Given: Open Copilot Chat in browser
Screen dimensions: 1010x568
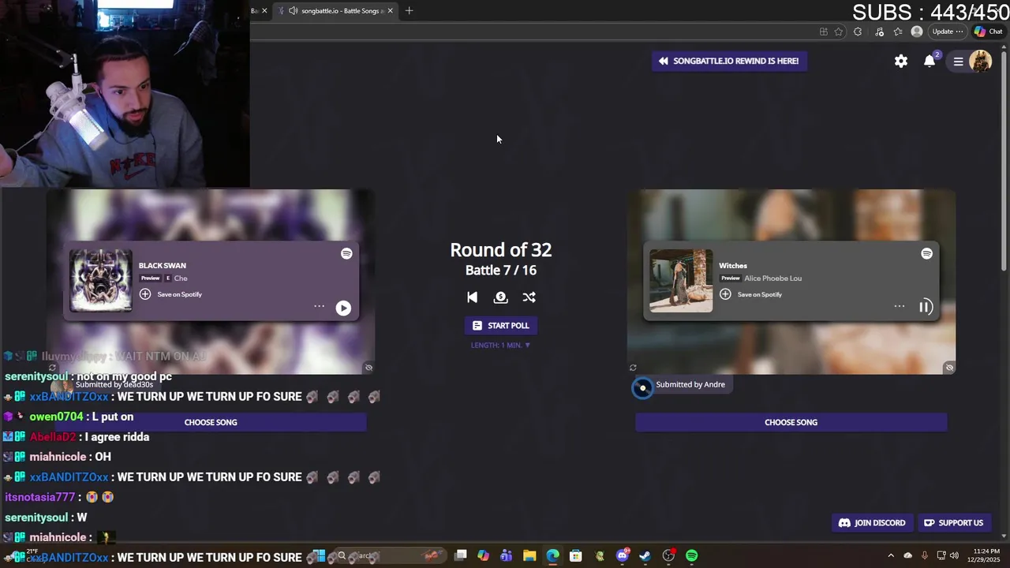Looking at the screenshot, I should pyautogui.click(x=988, y=32).
